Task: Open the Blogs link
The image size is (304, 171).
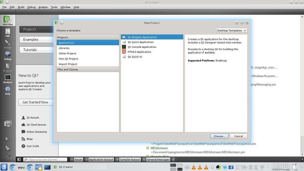Action: click(27, 139)
